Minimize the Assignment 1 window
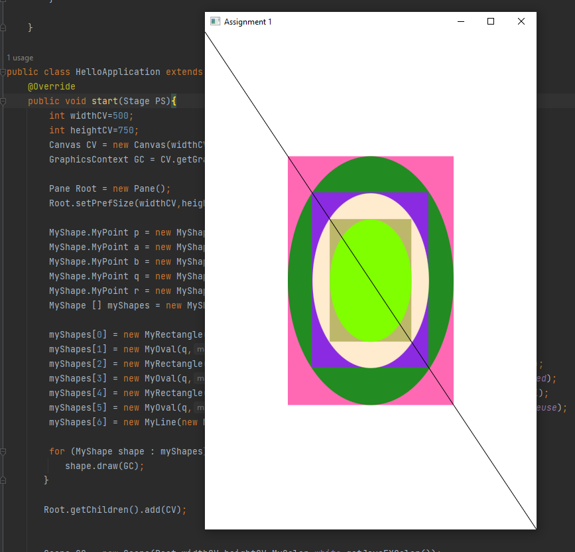 click(461, 21)
